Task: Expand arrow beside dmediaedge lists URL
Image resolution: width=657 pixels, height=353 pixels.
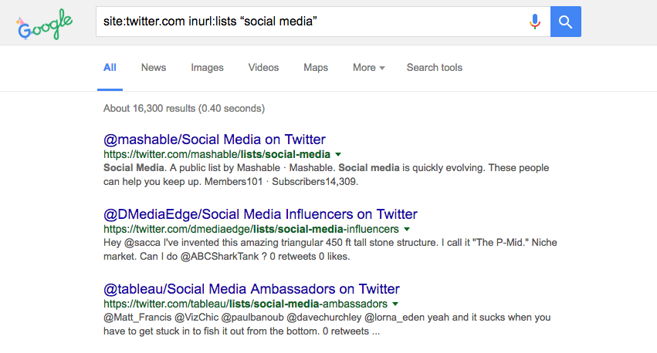Action: pyautogui.click(x=407, y=230)
